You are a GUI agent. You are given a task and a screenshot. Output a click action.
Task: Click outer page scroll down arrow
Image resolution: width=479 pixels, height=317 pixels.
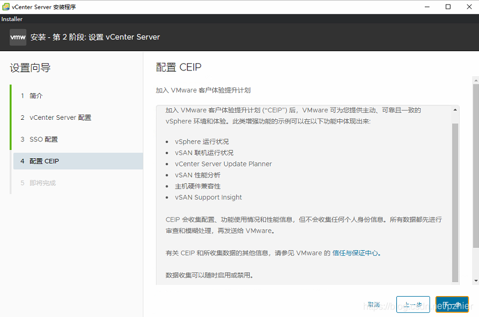click(476, 281)
